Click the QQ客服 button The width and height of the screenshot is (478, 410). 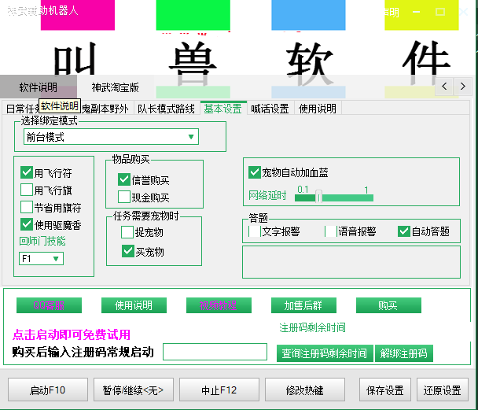tap(49, 305)
